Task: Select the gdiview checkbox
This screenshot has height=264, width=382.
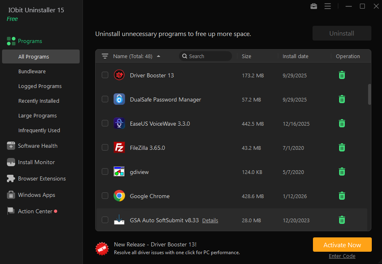Action: tap(105, 172)
